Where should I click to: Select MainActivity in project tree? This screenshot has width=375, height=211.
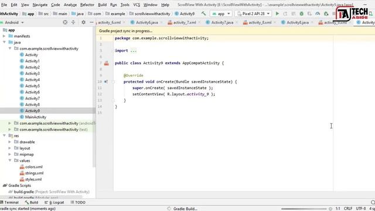tap(35, 117)
